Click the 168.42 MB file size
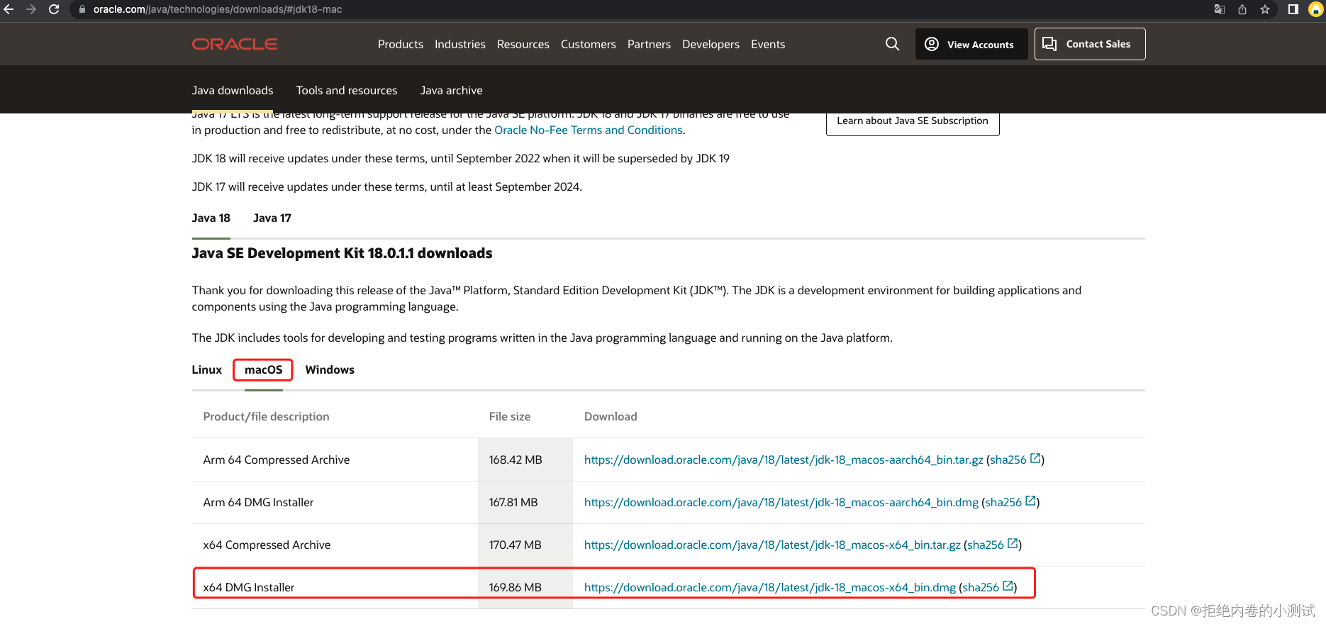1326x624 pixels. (516, 459)
